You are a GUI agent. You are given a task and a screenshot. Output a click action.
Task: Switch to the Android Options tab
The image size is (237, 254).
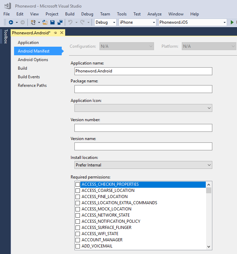[x=33, y=60]
